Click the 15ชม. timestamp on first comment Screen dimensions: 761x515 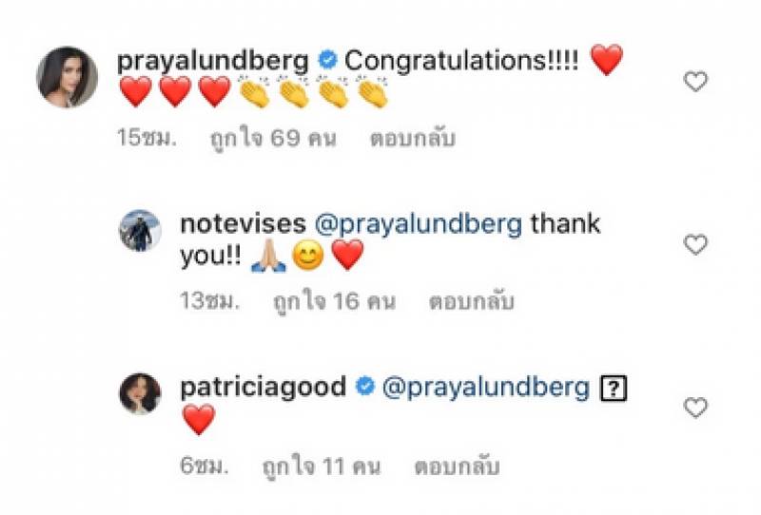pos(147,138)
